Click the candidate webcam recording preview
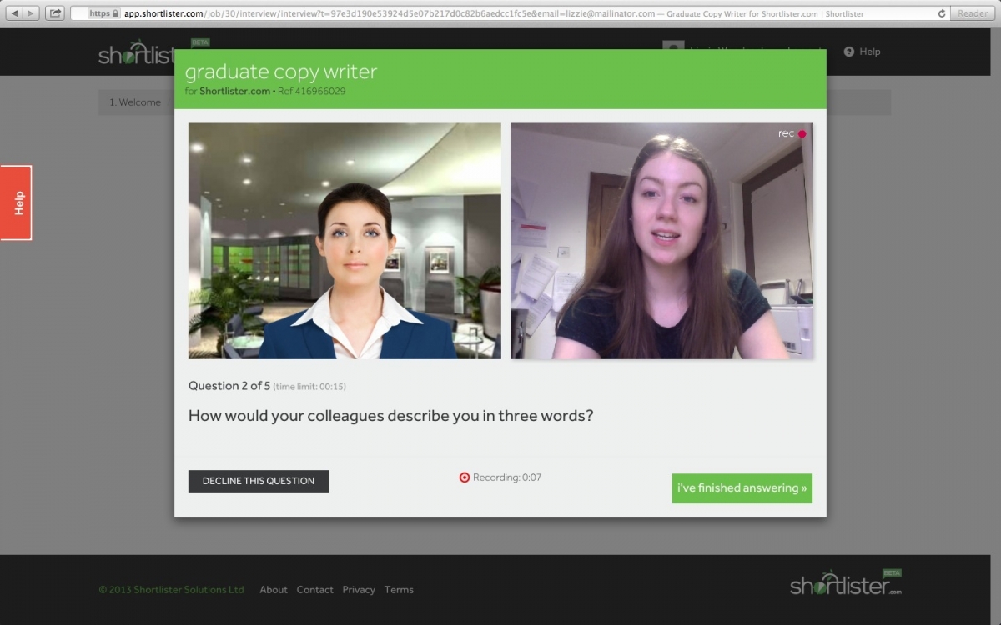Screen dimensions: 1001x625 click(x=661, y=241)
